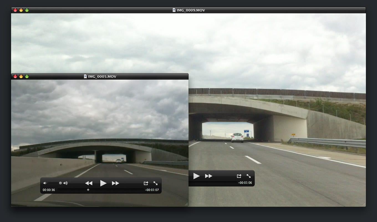
Task: Open share menu in IMG_0009.MOV controls
Action: (x=239, y=176)
